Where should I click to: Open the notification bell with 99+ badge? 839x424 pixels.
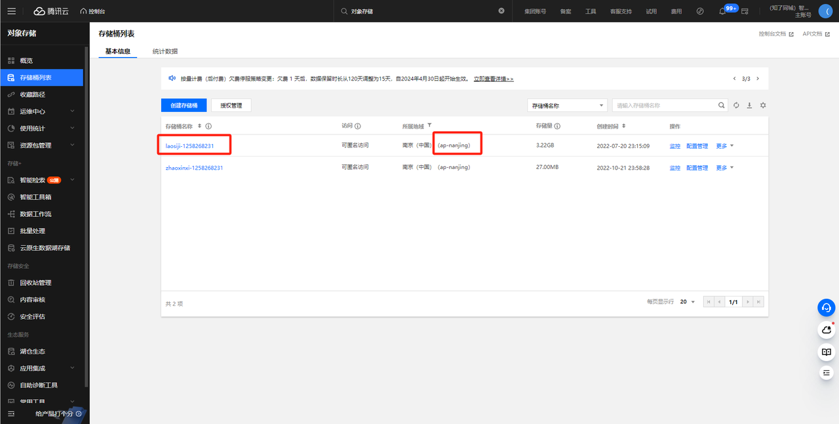click(x=722, y=10)
